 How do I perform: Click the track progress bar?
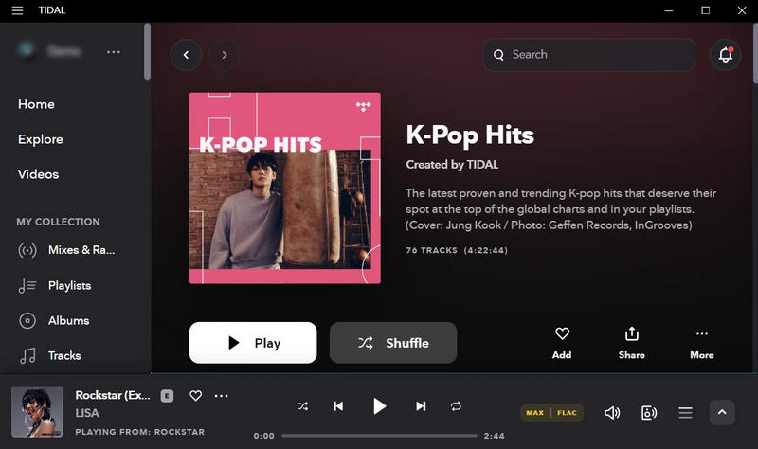(380, 436)
